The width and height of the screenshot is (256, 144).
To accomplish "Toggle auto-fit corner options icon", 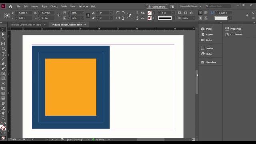I will click(212, 13).
